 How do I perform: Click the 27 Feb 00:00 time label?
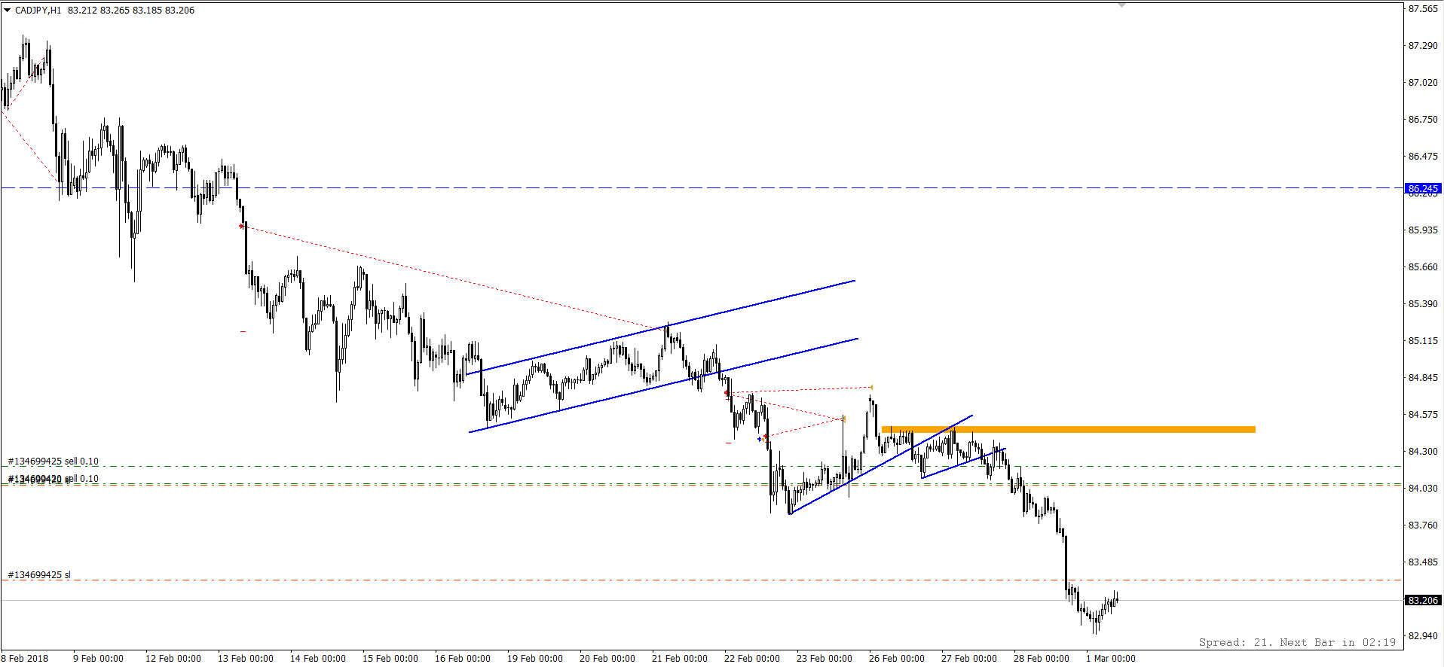tap(969, 659)
